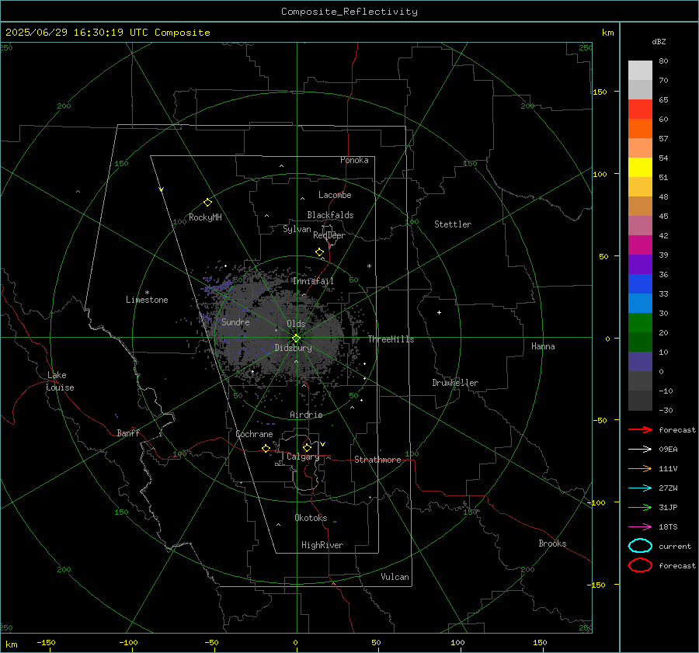Click the Strathmore city label

[x=377, y=460]
